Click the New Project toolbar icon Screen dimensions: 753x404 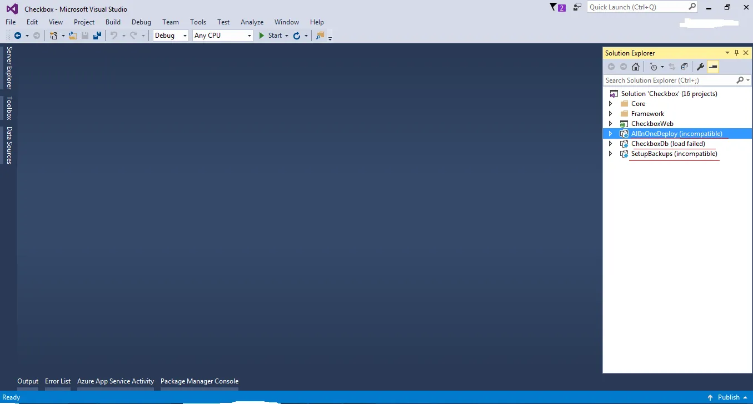(x=54, y=36)
